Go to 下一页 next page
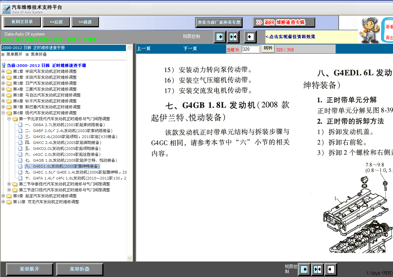Screen dimensions: 393x277 point(190,49)
